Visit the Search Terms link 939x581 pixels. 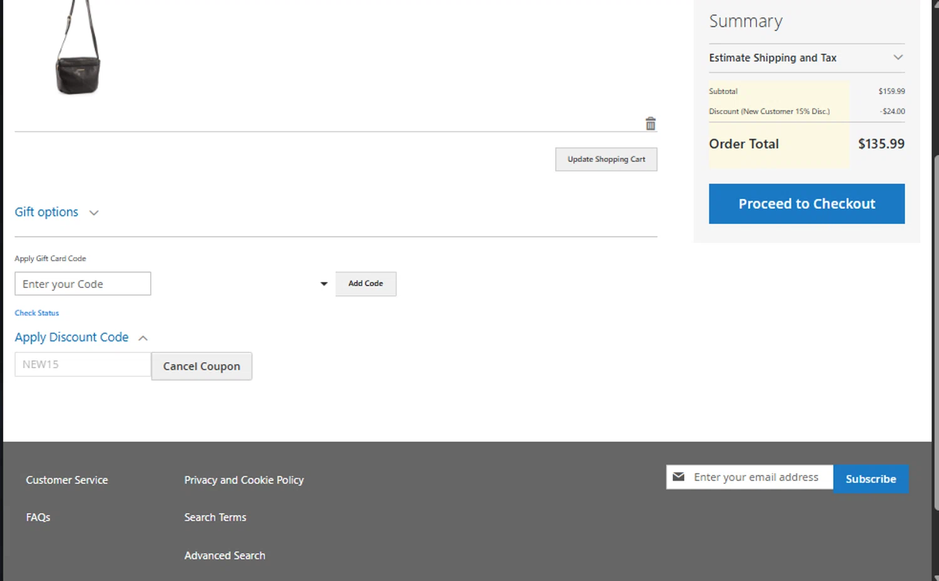(x=215, y=517)
